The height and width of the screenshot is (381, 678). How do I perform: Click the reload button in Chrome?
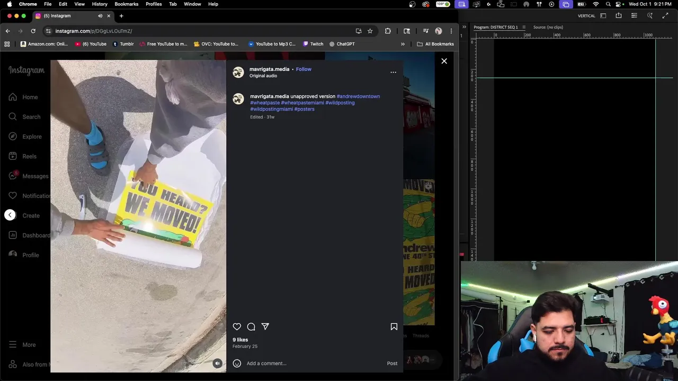[33, 31]
